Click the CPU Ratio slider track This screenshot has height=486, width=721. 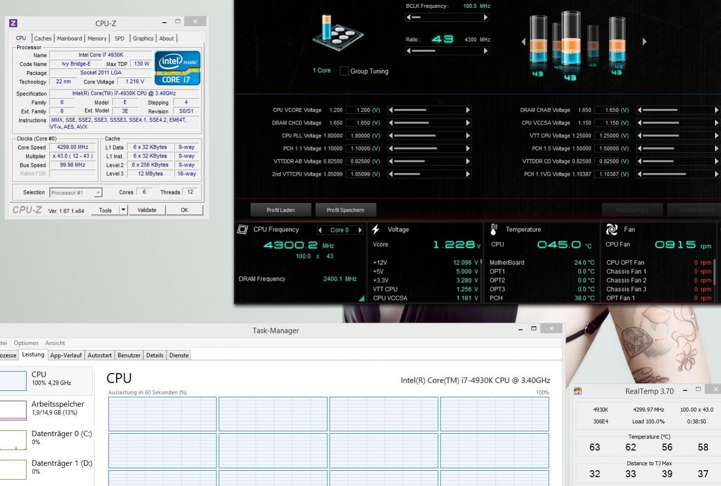pos(447,51)
